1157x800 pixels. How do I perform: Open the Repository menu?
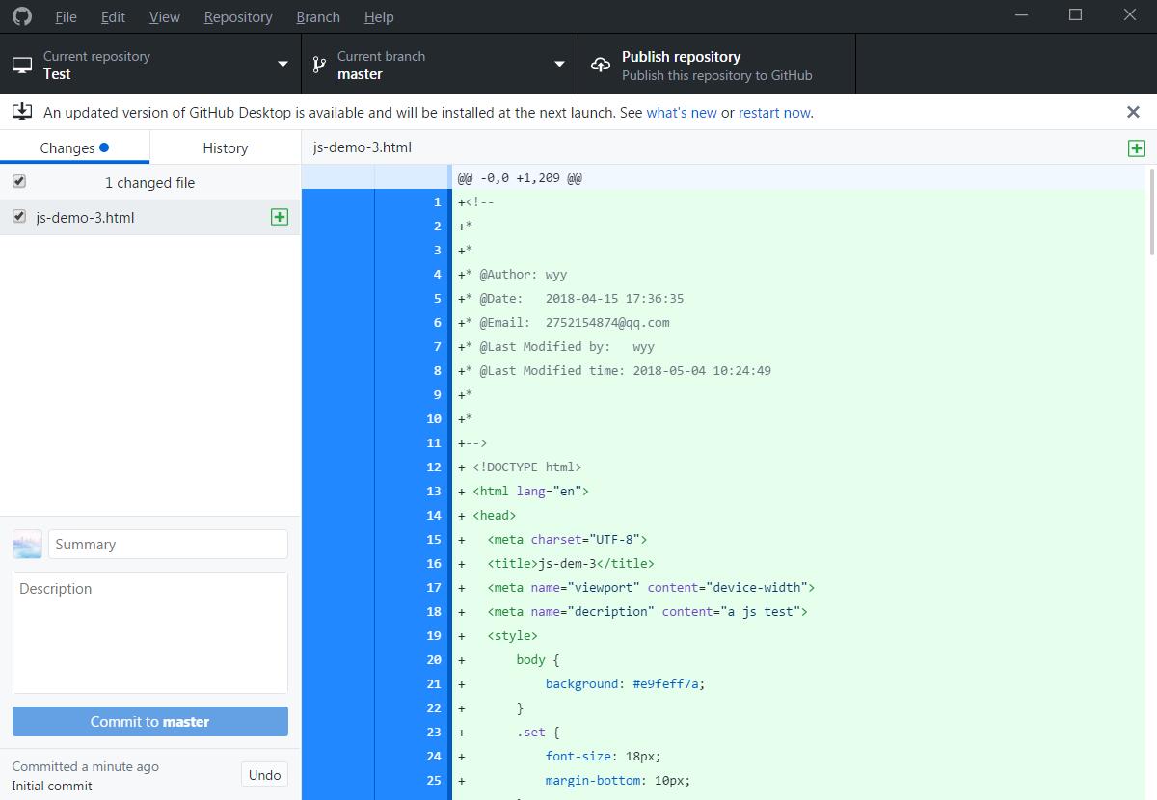coord(238,17)
